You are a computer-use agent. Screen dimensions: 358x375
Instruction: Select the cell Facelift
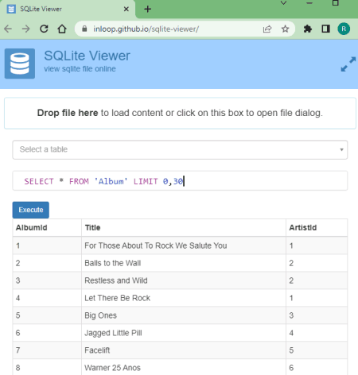point(184,350)
